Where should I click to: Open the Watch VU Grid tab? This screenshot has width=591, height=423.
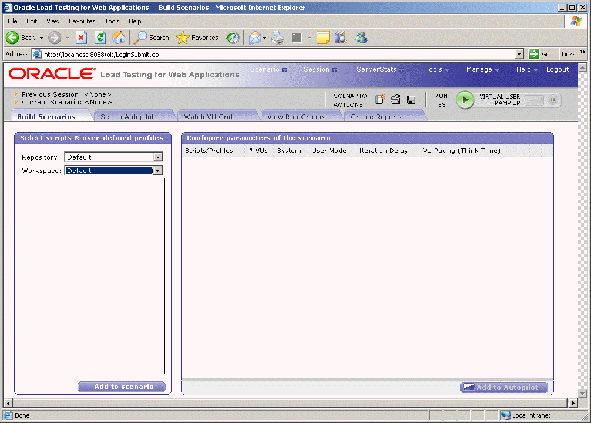217,116
